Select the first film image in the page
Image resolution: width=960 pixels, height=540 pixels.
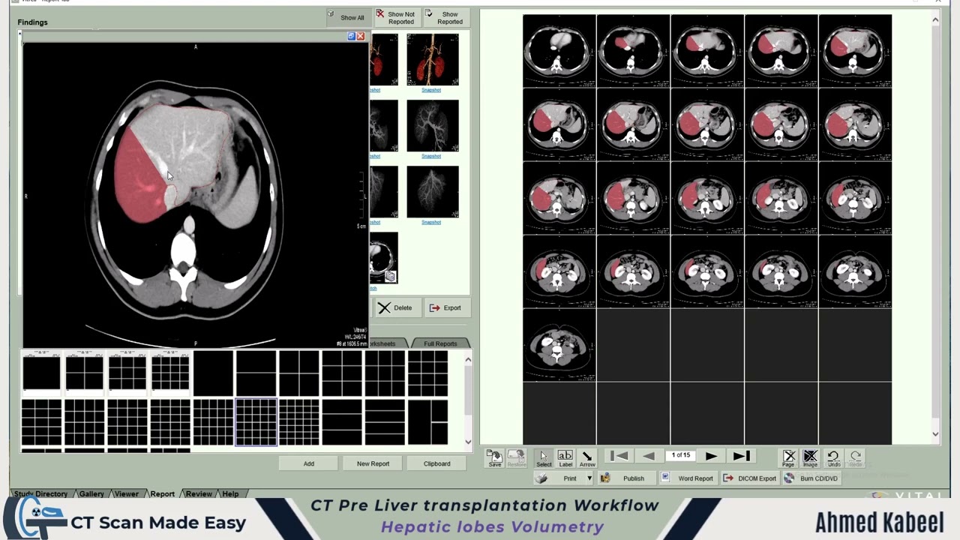[559, 51]
